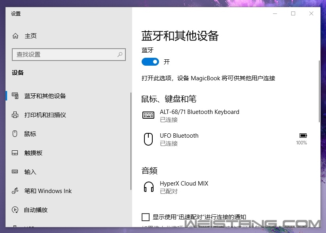Maximize the Settings window

click(293, 13)
